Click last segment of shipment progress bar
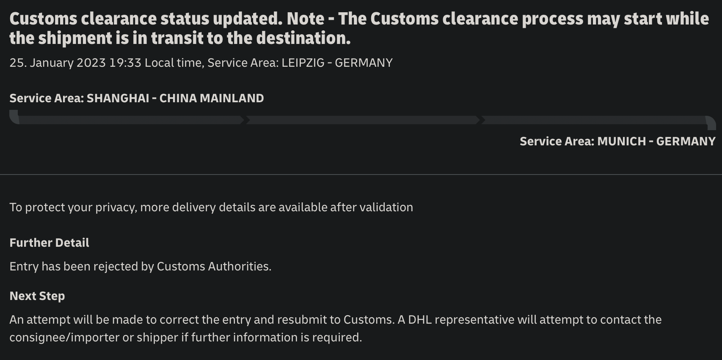Viewport: 722px width, 360px height. (594, 120)
